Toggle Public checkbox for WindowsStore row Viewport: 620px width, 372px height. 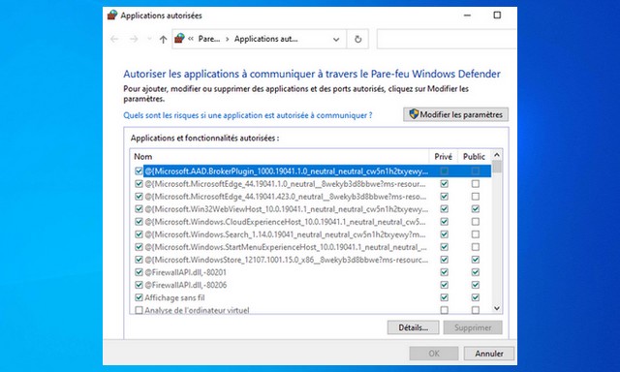(476, 260)
